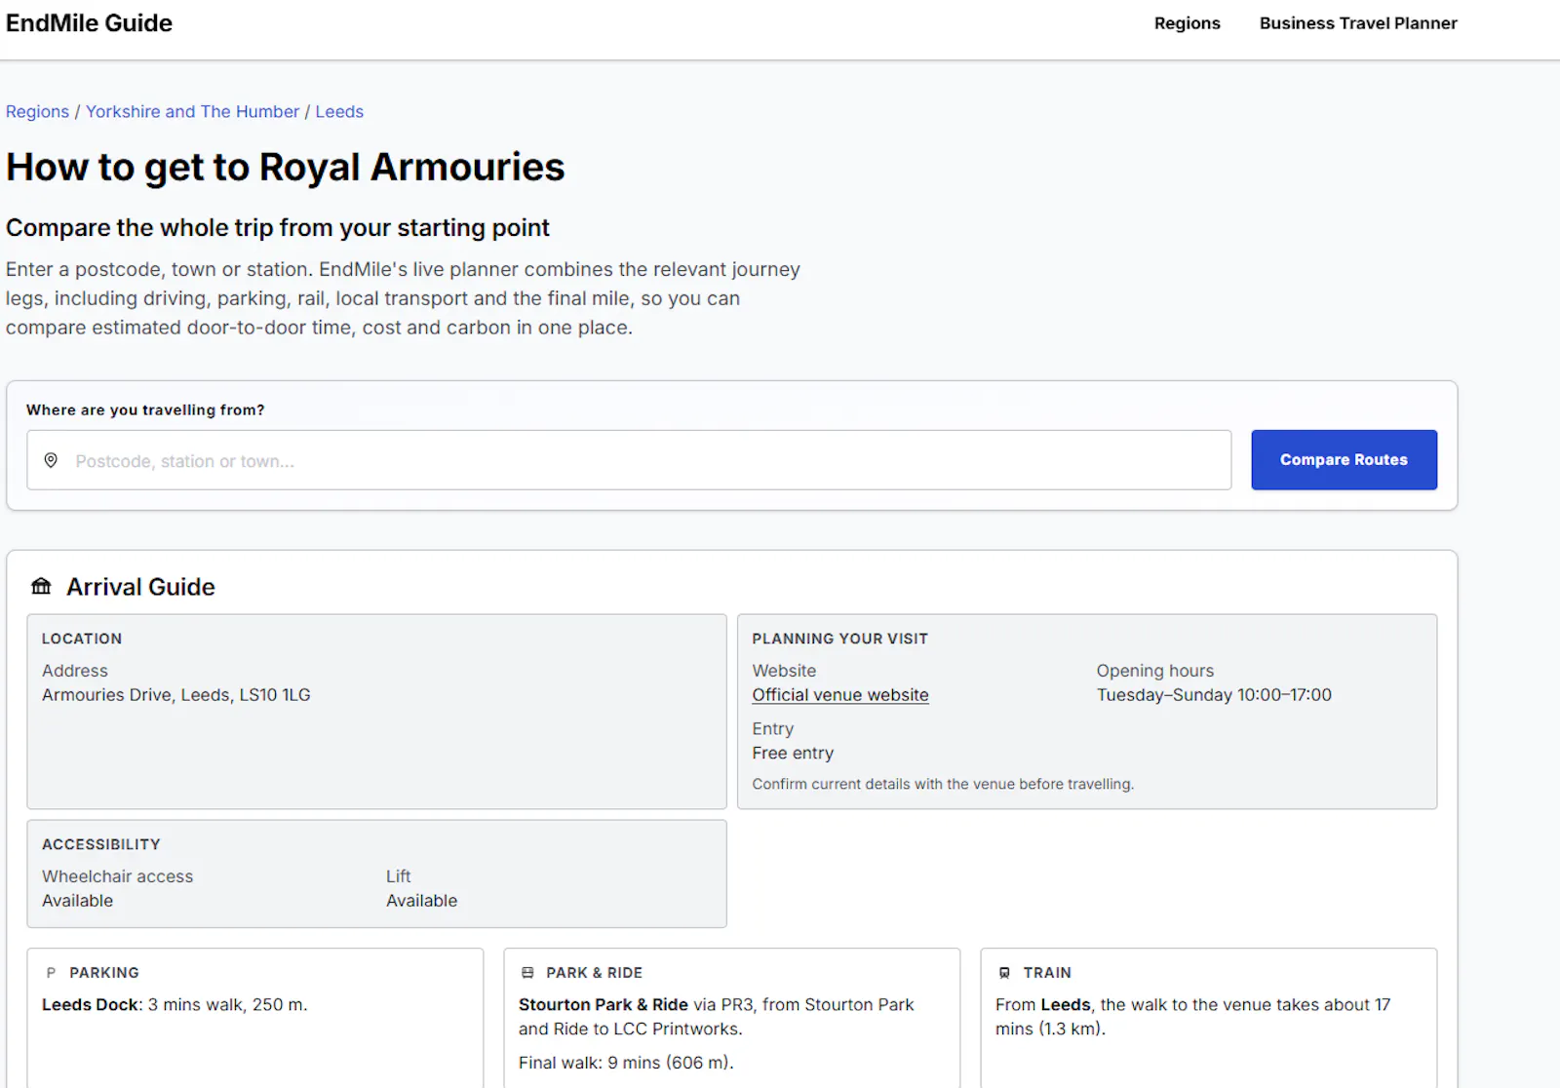Screen dimensions: 1560x1088
Task: Click the museum icon beside Arrival Guide
Action: point(41,586)
